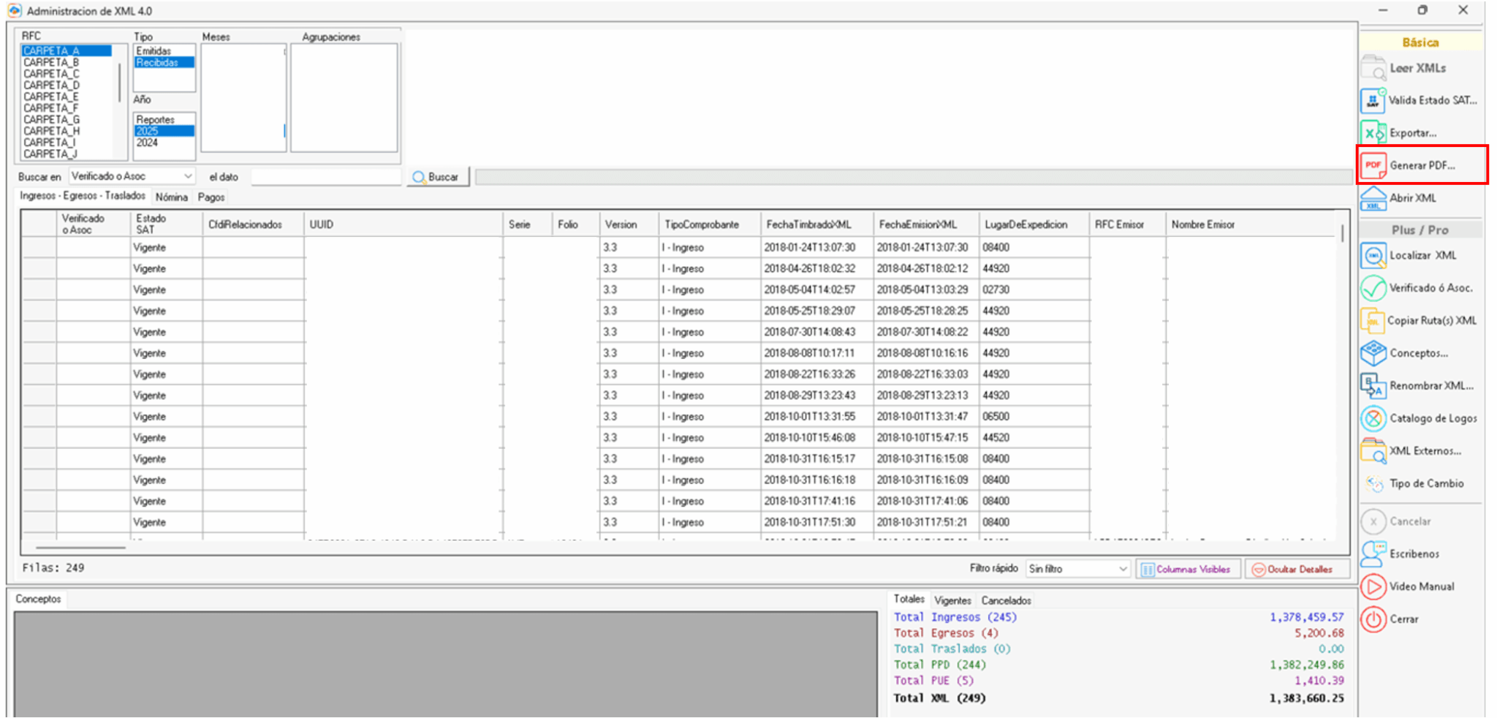This screenshot has height=718, width=1497.
Task: Open the Buscar en dropdown
Action: [132, 175]
